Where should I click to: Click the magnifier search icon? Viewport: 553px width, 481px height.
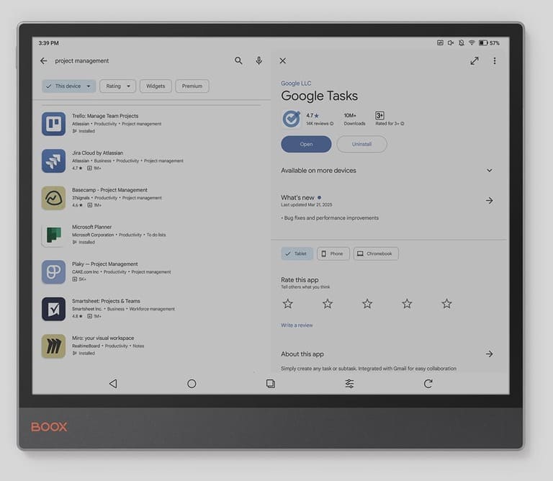(238, 61)
